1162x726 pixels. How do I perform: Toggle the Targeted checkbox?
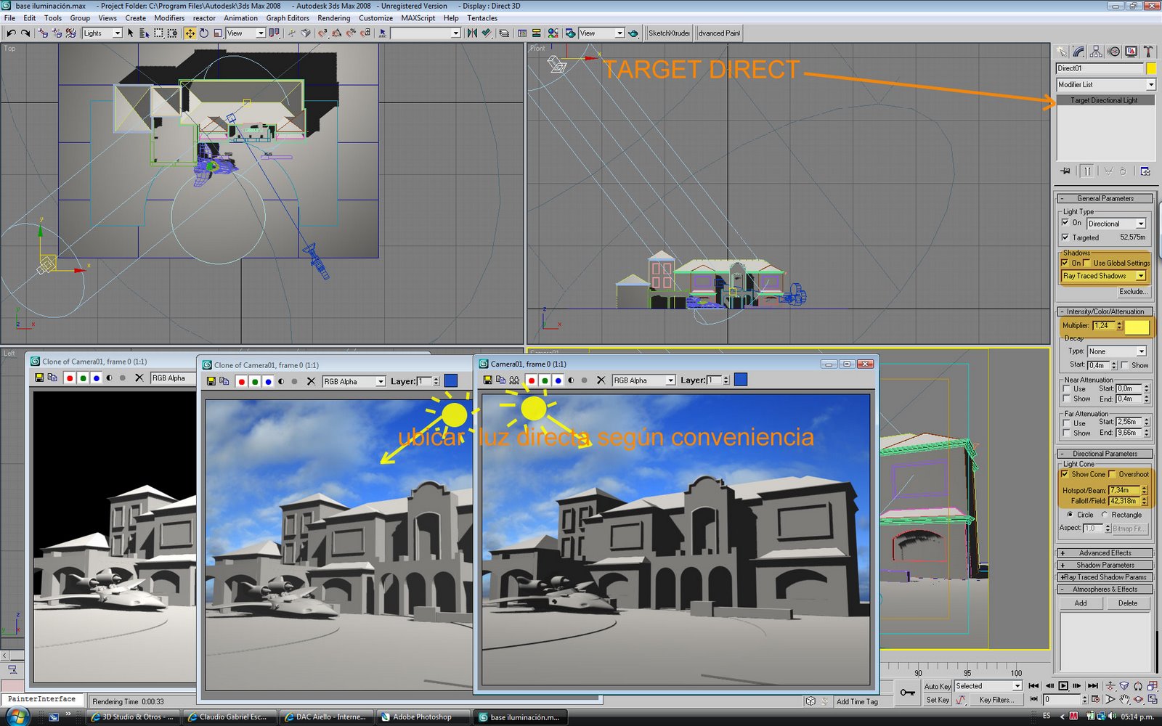tap(1065, 237)
